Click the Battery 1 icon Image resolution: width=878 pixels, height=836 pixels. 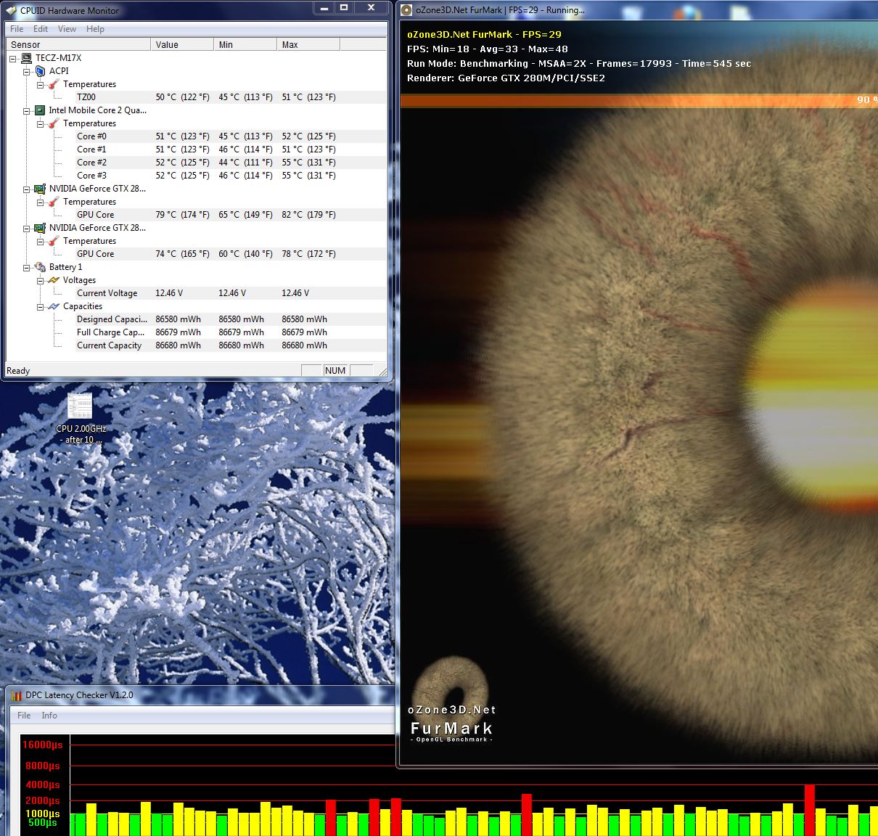click(40, 267)
